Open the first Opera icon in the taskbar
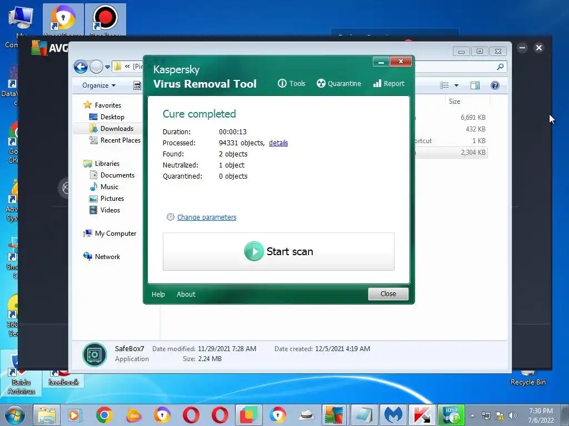Image resolution: width=569 pixels, height=426 pixels. point(191,415)
